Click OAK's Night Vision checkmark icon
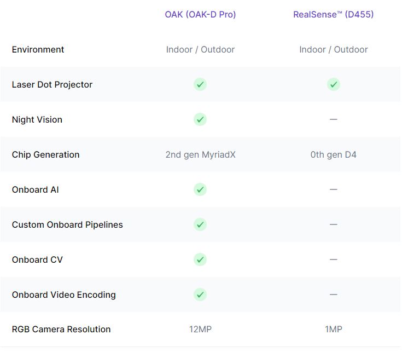 (200, 119)
